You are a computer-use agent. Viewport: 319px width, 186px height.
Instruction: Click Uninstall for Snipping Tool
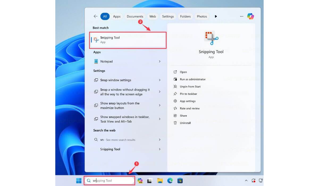(x=185, y=123)
